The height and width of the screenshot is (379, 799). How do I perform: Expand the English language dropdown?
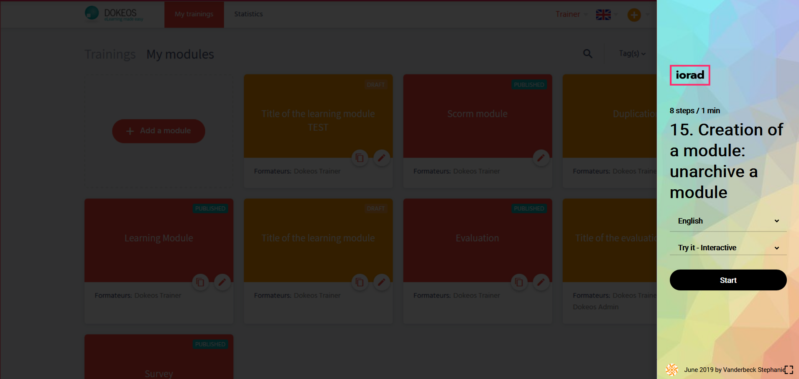tap(728, 221)
